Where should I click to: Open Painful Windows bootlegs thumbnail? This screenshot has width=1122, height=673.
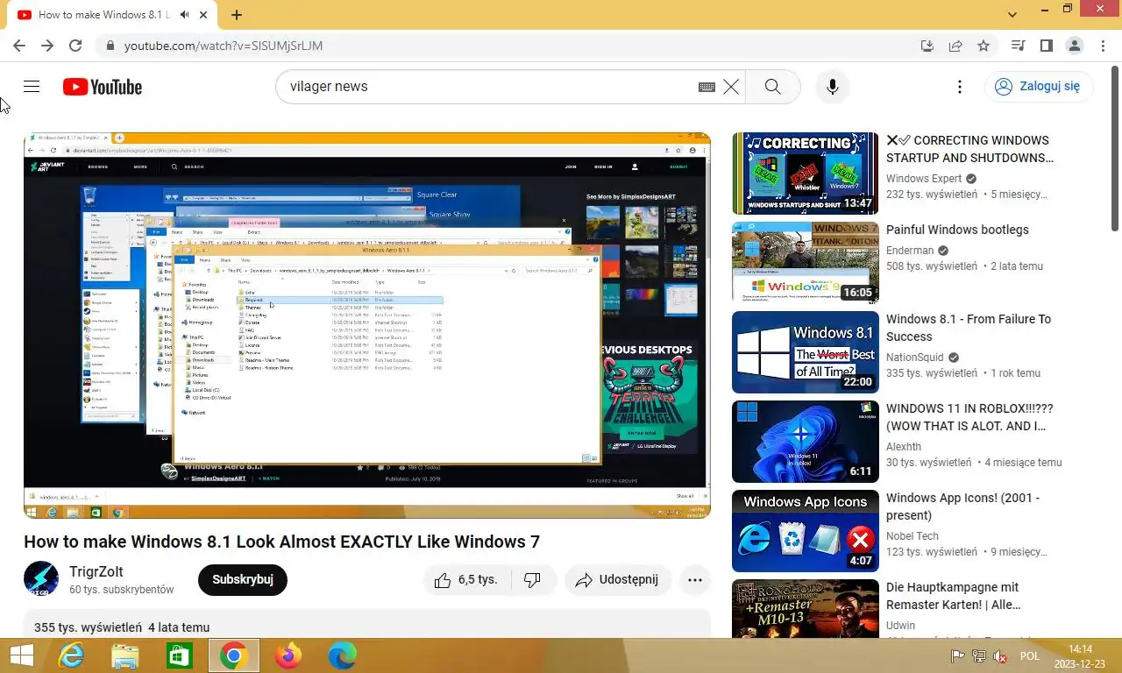coord(805,263)
